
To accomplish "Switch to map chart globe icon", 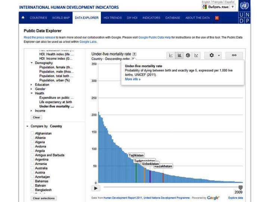I will [x=188, y=55].
